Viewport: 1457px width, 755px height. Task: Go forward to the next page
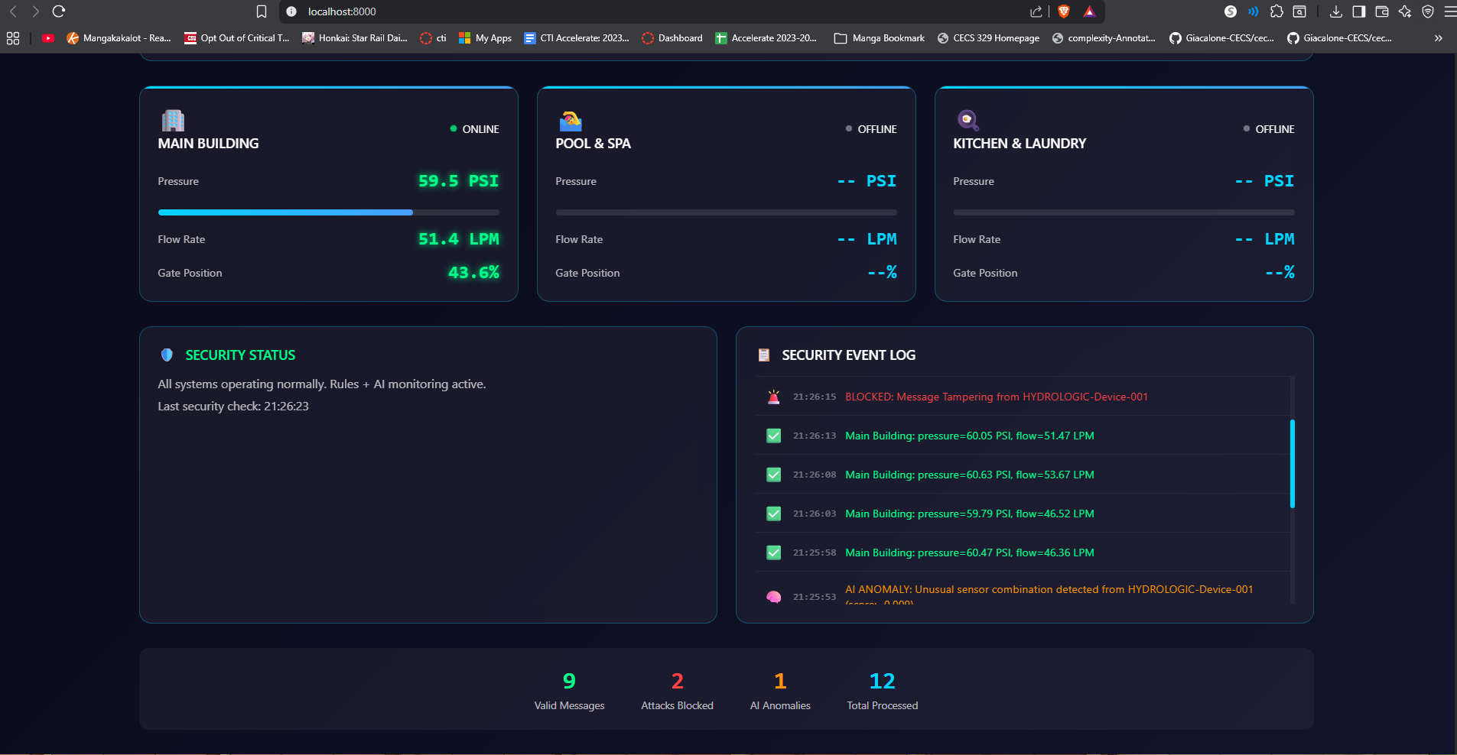(x=35, y=11)
